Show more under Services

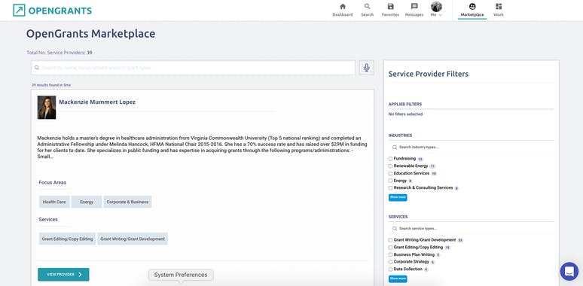[398, 278]
